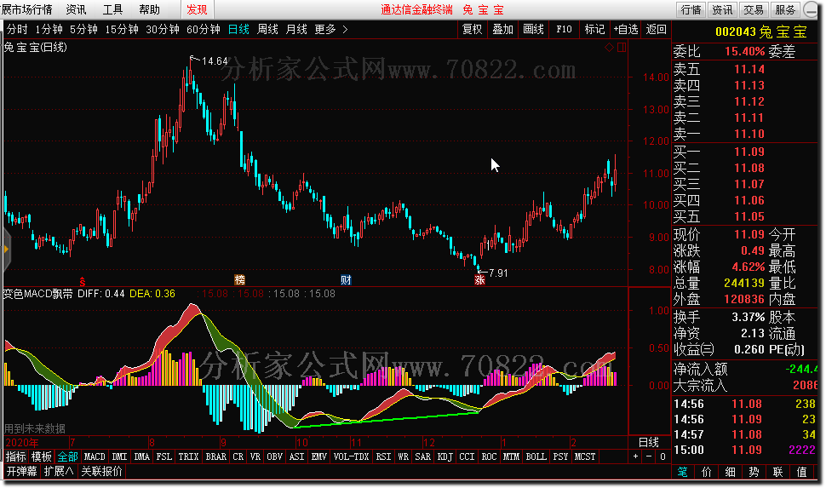The height and width of the screenshot is (488, 826).
Task: Select the 笔 tab in quote panel
Action: (682, 472)
